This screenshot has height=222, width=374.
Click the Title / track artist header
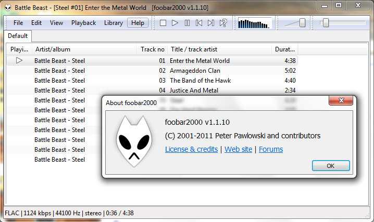[220, 49]
